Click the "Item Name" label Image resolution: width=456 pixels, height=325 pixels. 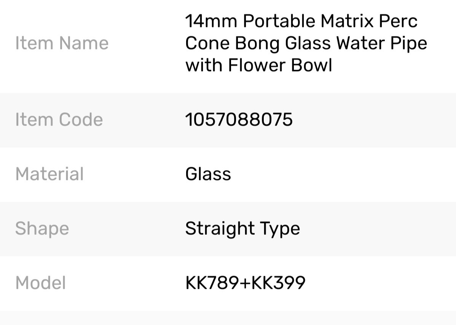click(62, 43)
